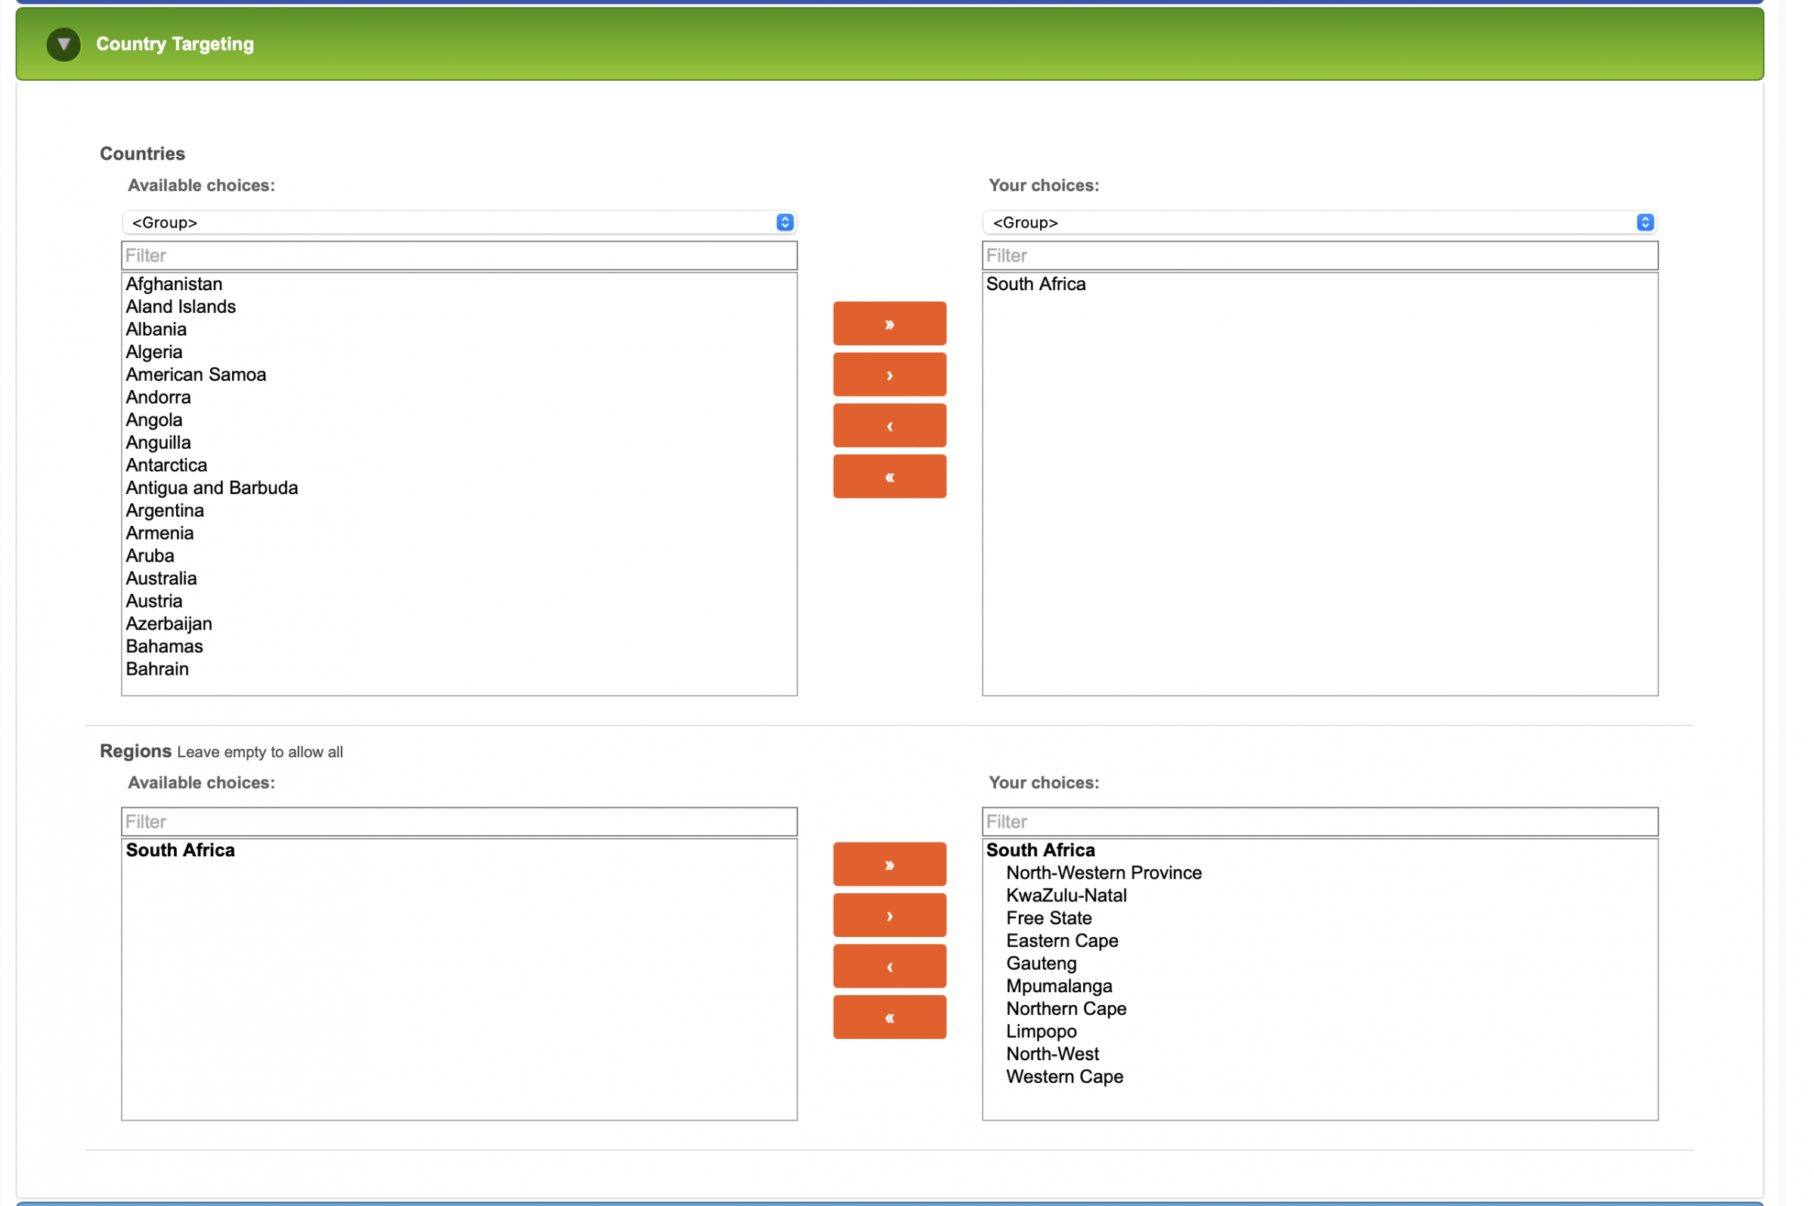
Task: Select Argentina in available countries
Action: pos(165,511)
